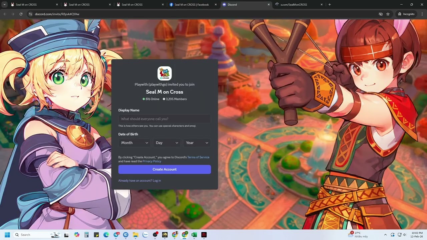Image resolution: width=427 pixels, height=240 pixels.
Task: Click the Chrome taskbar icon with green C badge
Action: click(x=184, y=235)
